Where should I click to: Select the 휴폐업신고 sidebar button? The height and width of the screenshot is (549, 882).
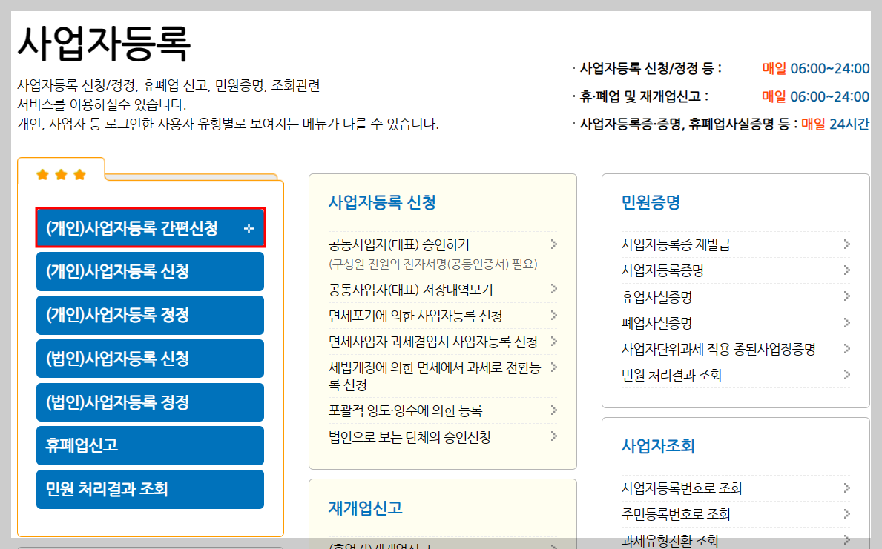pyautogui.click(x=150, y=445)
